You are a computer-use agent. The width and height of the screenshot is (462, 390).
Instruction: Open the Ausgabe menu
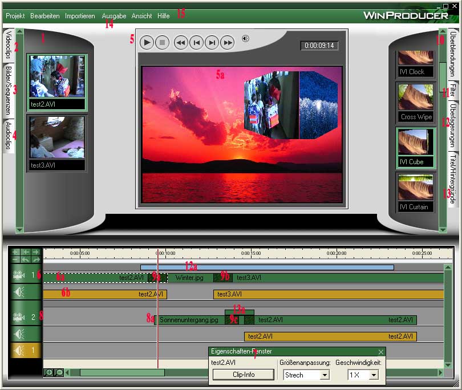114,16
